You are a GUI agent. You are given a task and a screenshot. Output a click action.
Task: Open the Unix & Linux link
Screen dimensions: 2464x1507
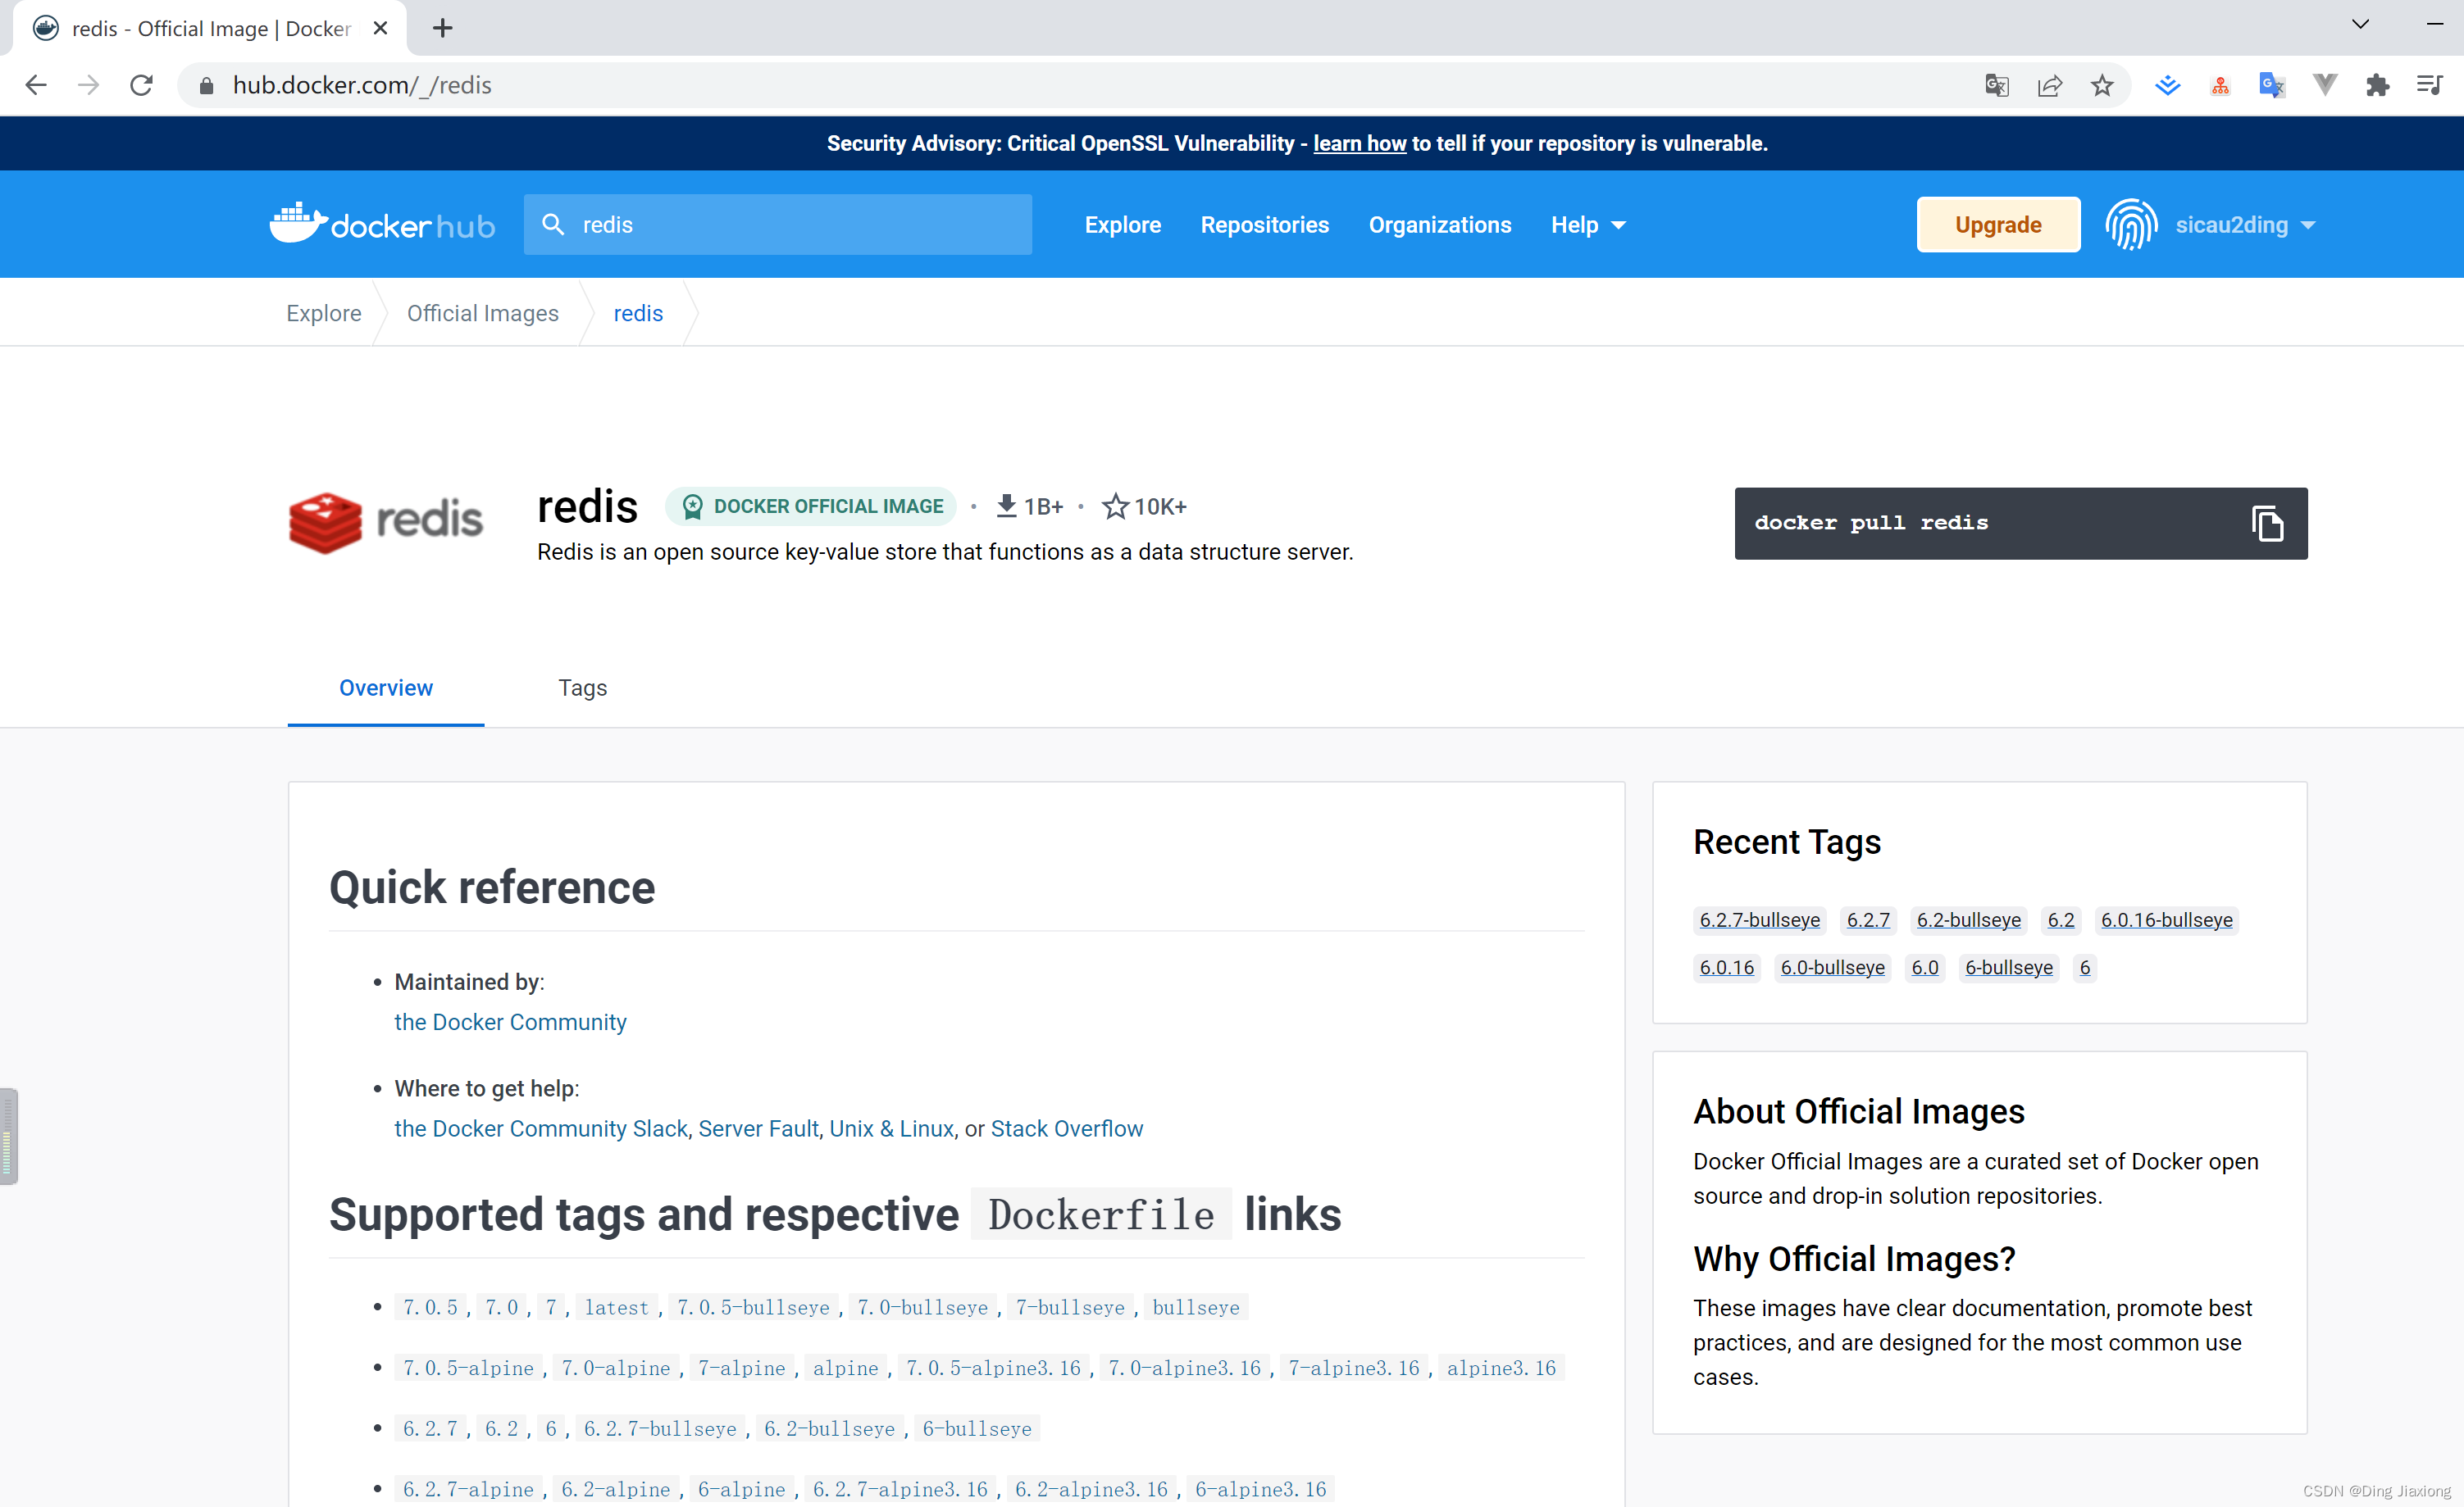coord(891,1128)
